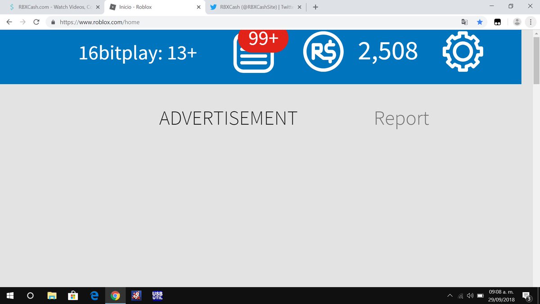The width and height of the screenshot is (540, 304).
Task: Open the Roblox notifications feed icon
Action: point(254,53)
